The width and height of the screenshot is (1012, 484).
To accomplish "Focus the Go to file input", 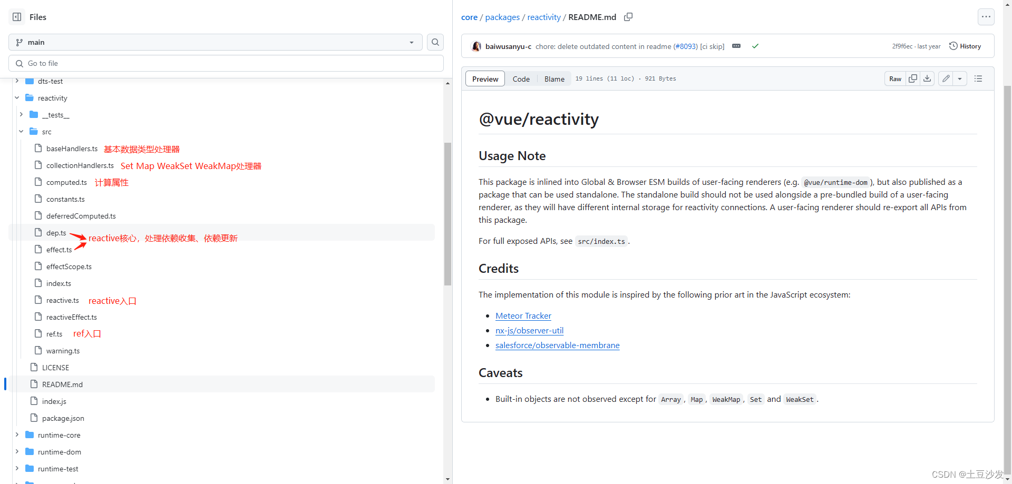I will click(x=226, y=63).
